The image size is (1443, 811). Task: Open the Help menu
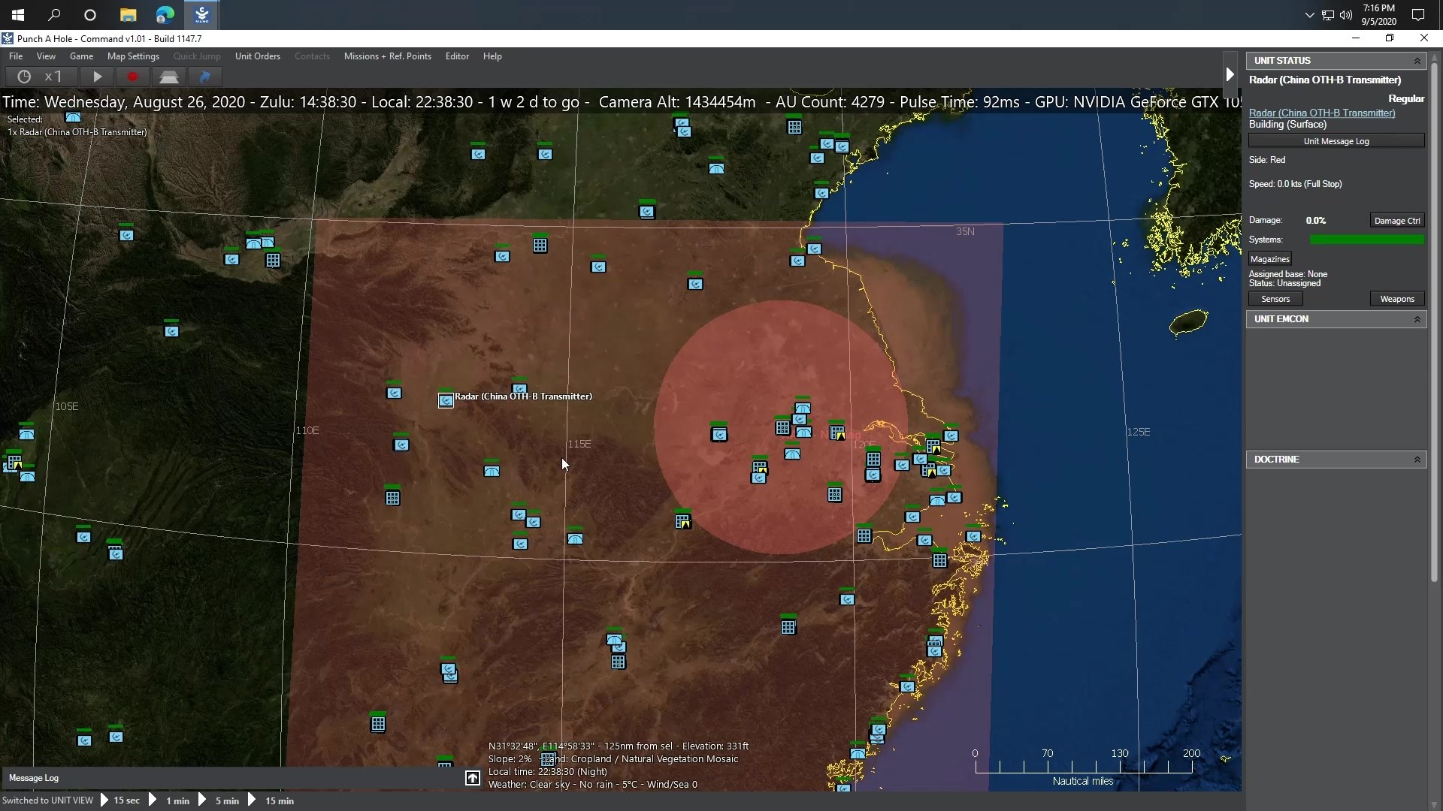[x=492, y=56]
